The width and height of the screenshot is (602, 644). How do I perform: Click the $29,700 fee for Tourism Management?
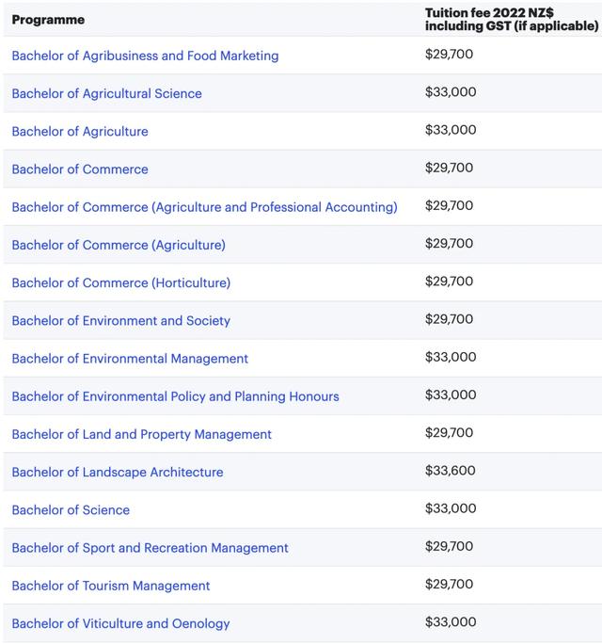pyautogui.click(x=449, y=585)
